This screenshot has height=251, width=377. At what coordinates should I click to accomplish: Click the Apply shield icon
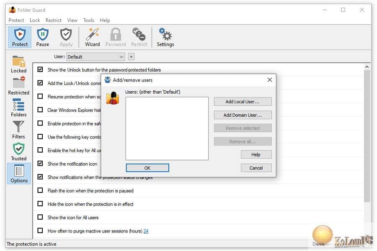click(66, 34)
